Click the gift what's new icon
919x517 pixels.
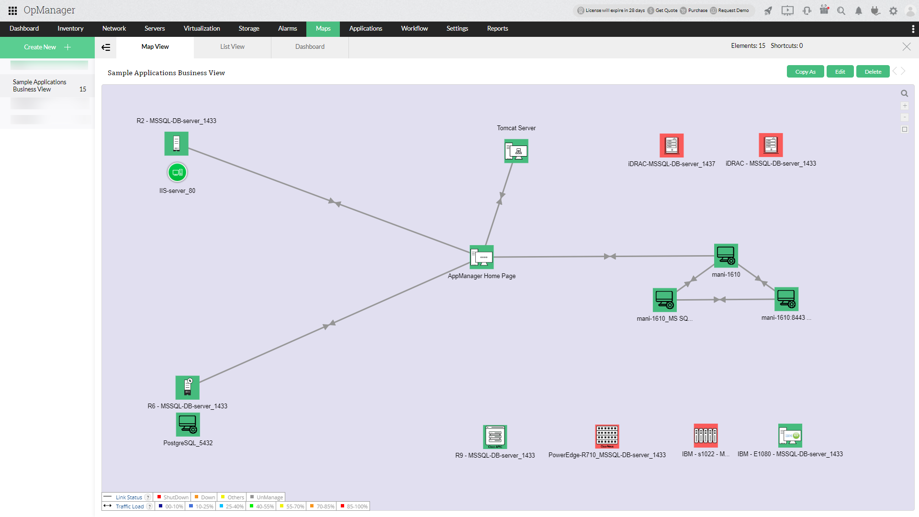pos(824,10)
